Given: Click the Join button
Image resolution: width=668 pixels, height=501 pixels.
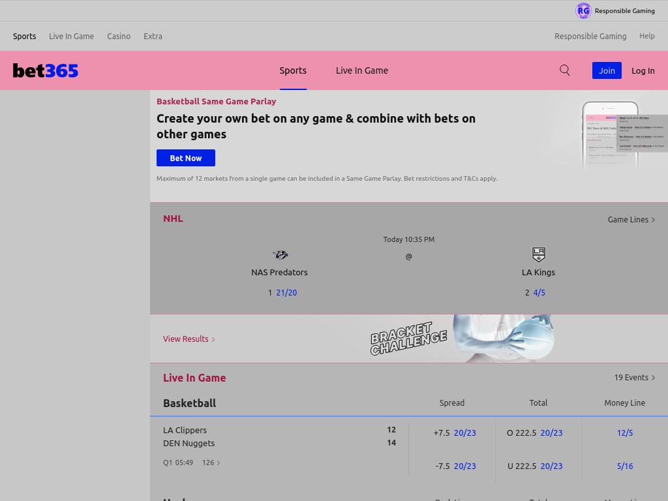Looking at the screenshot, I should coord(607,70).
